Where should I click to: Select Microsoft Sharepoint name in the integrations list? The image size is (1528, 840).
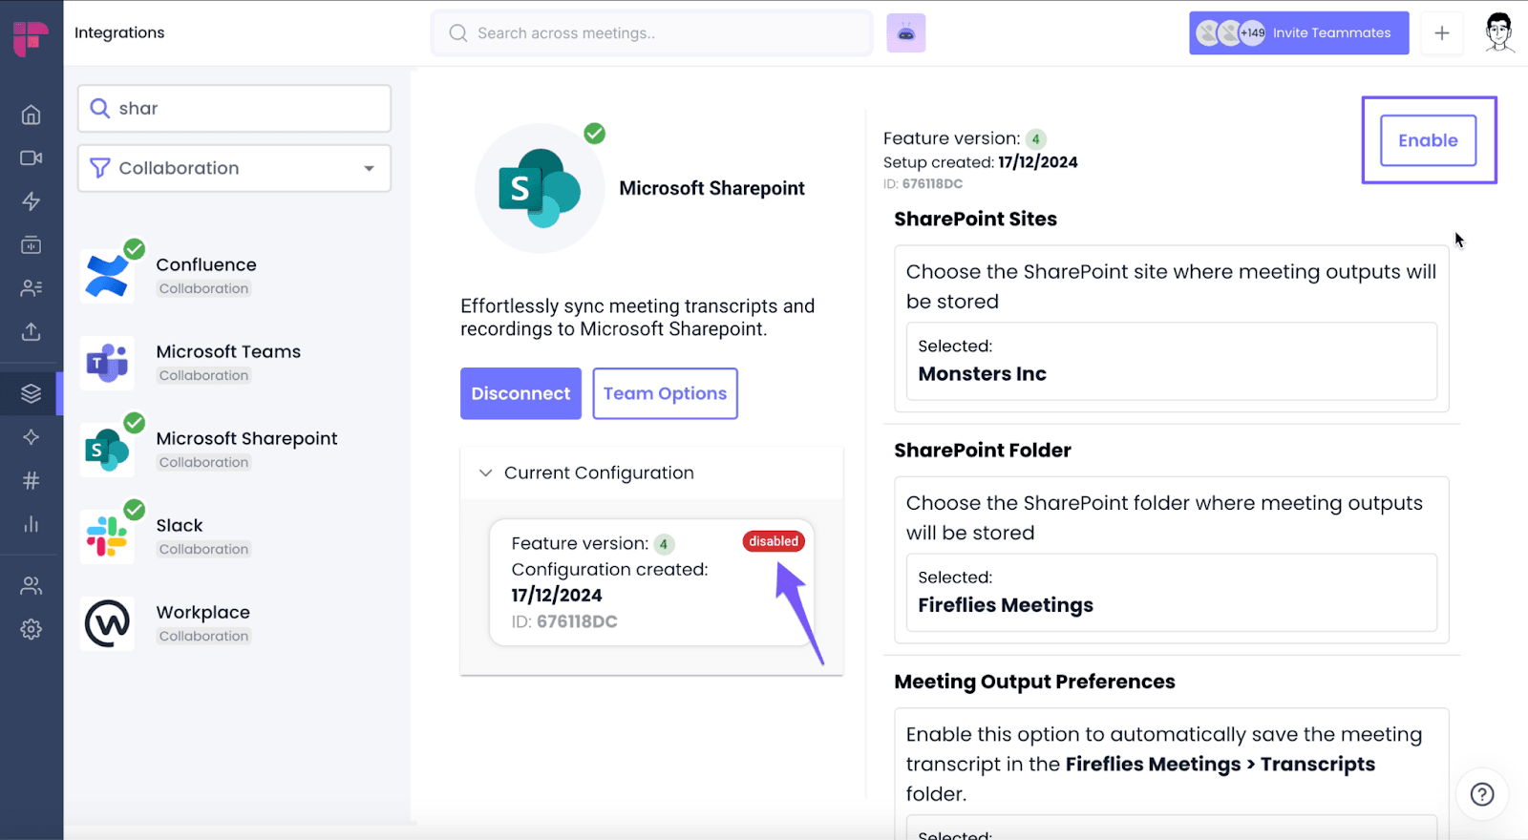coord(246,438)
